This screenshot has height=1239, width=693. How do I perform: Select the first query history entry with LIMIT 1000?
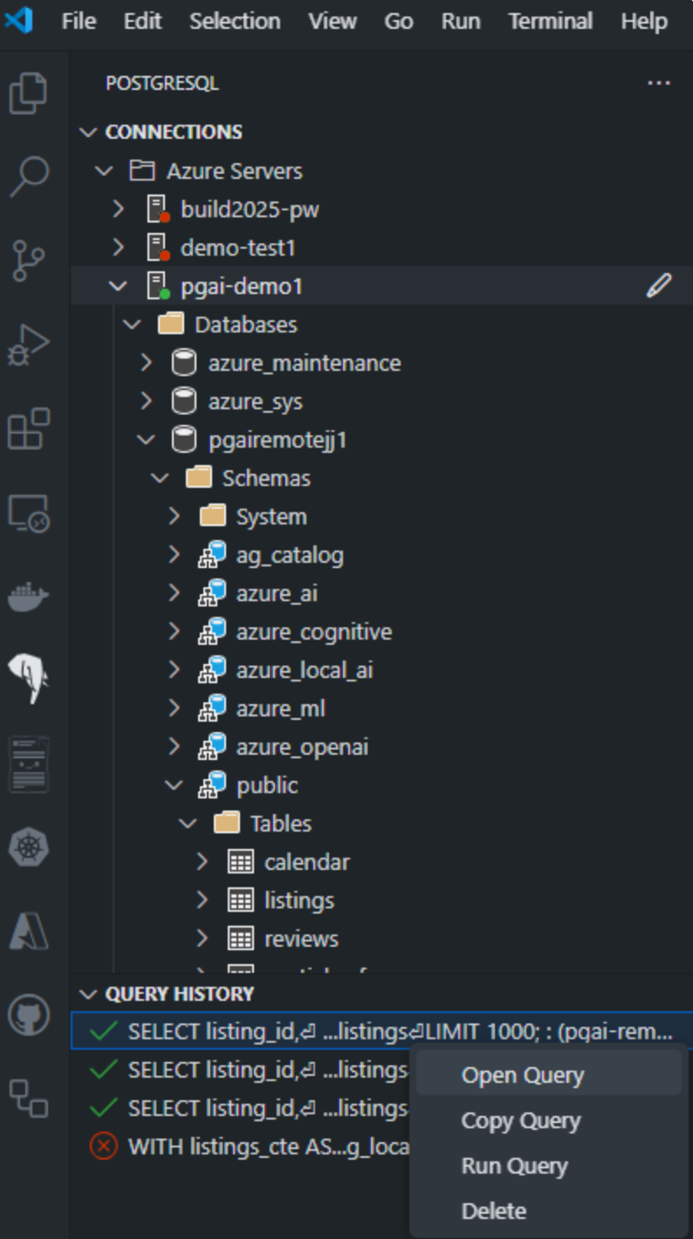tap(381, 1031)
